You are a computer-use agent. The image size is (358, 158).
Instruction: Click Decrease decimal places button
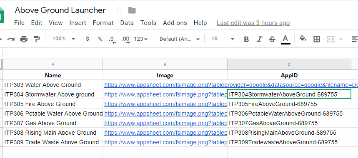tap(113, 39)
